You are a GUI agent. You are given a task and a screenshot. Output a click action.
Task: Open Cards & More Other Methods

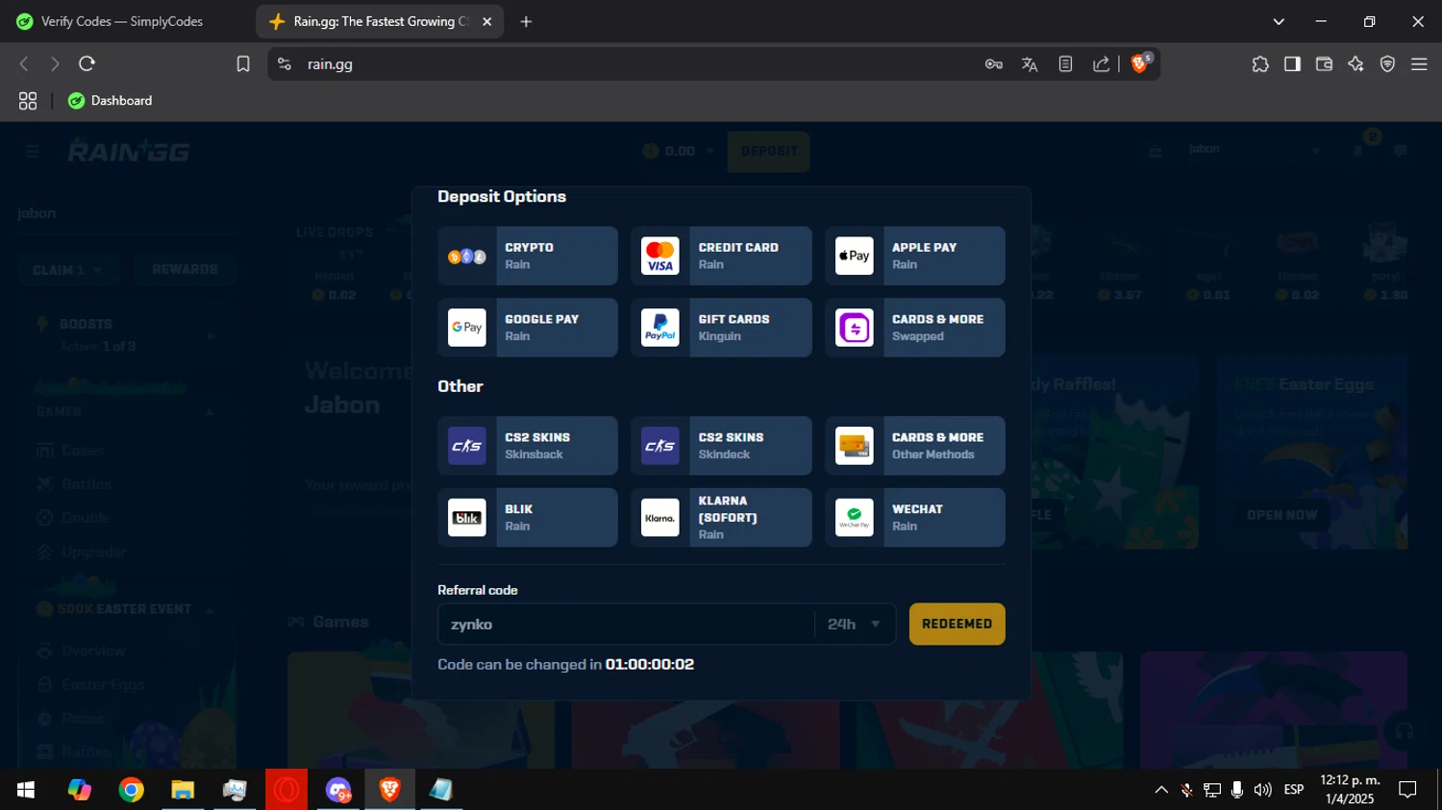[915, 446]
